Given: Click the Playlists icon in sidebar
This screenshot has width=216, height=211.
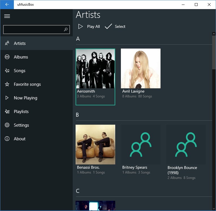Looking at the screenshot, I should (x=7, y=111).
